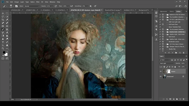Switch to the History tab
The width and height of the screenshot is (189, 106).
(x=171, y=12)
